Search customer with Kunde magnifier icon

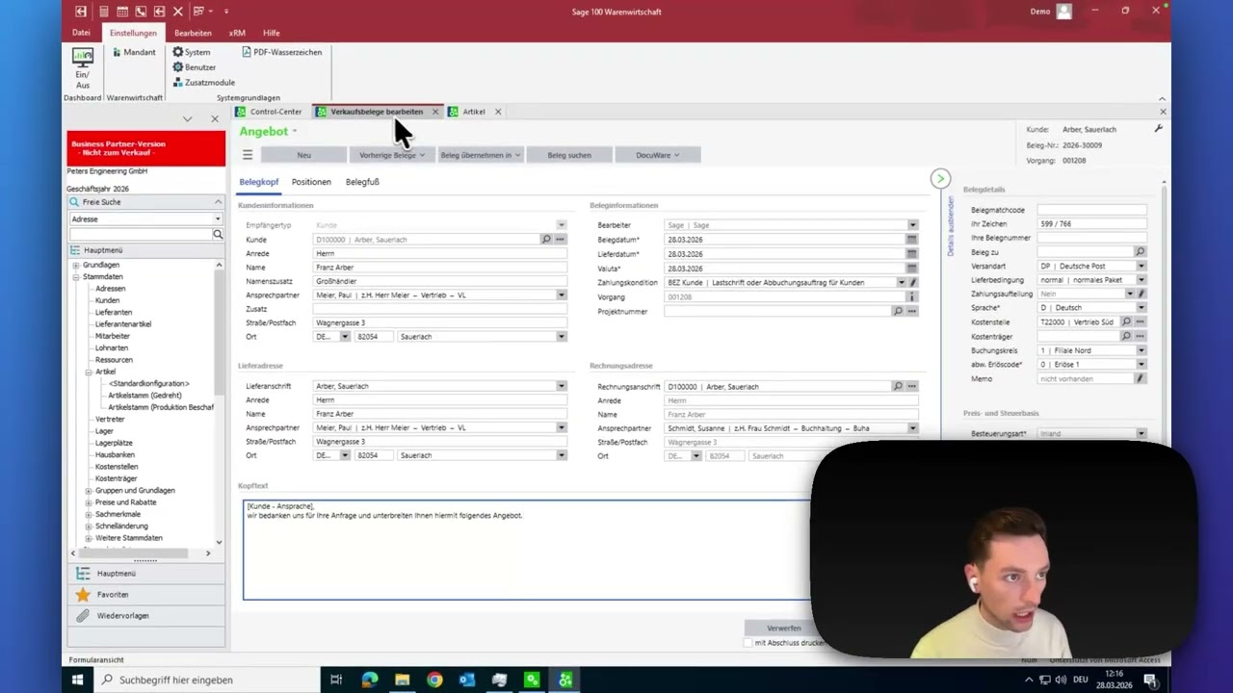[546, 239]
